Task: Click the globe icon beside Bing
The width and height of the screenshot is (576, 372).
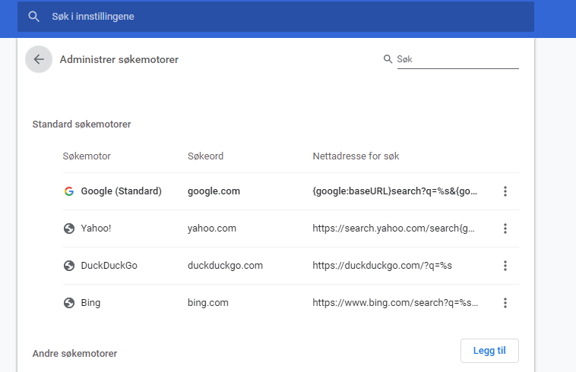Action: click(69, 303)
